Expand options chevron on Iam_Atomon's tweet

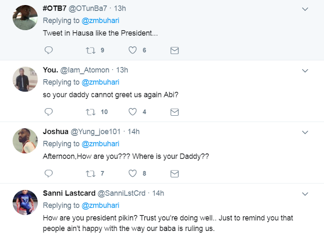305,71
